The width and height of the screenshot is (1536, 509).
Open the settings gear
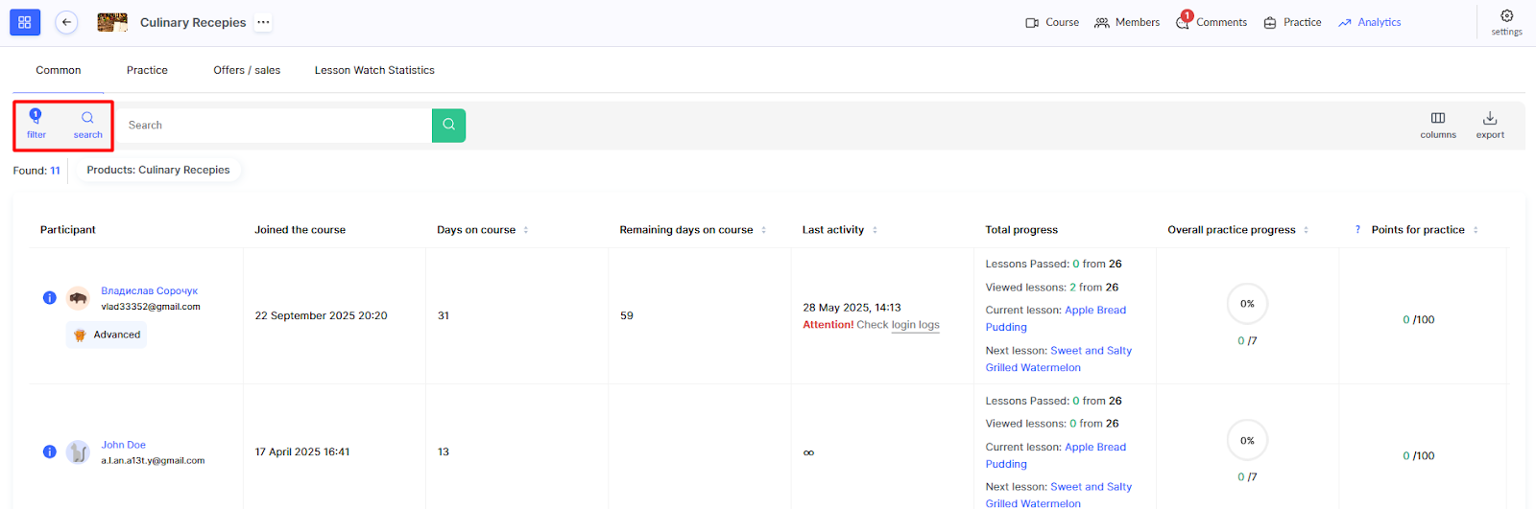coord(1506,16)
